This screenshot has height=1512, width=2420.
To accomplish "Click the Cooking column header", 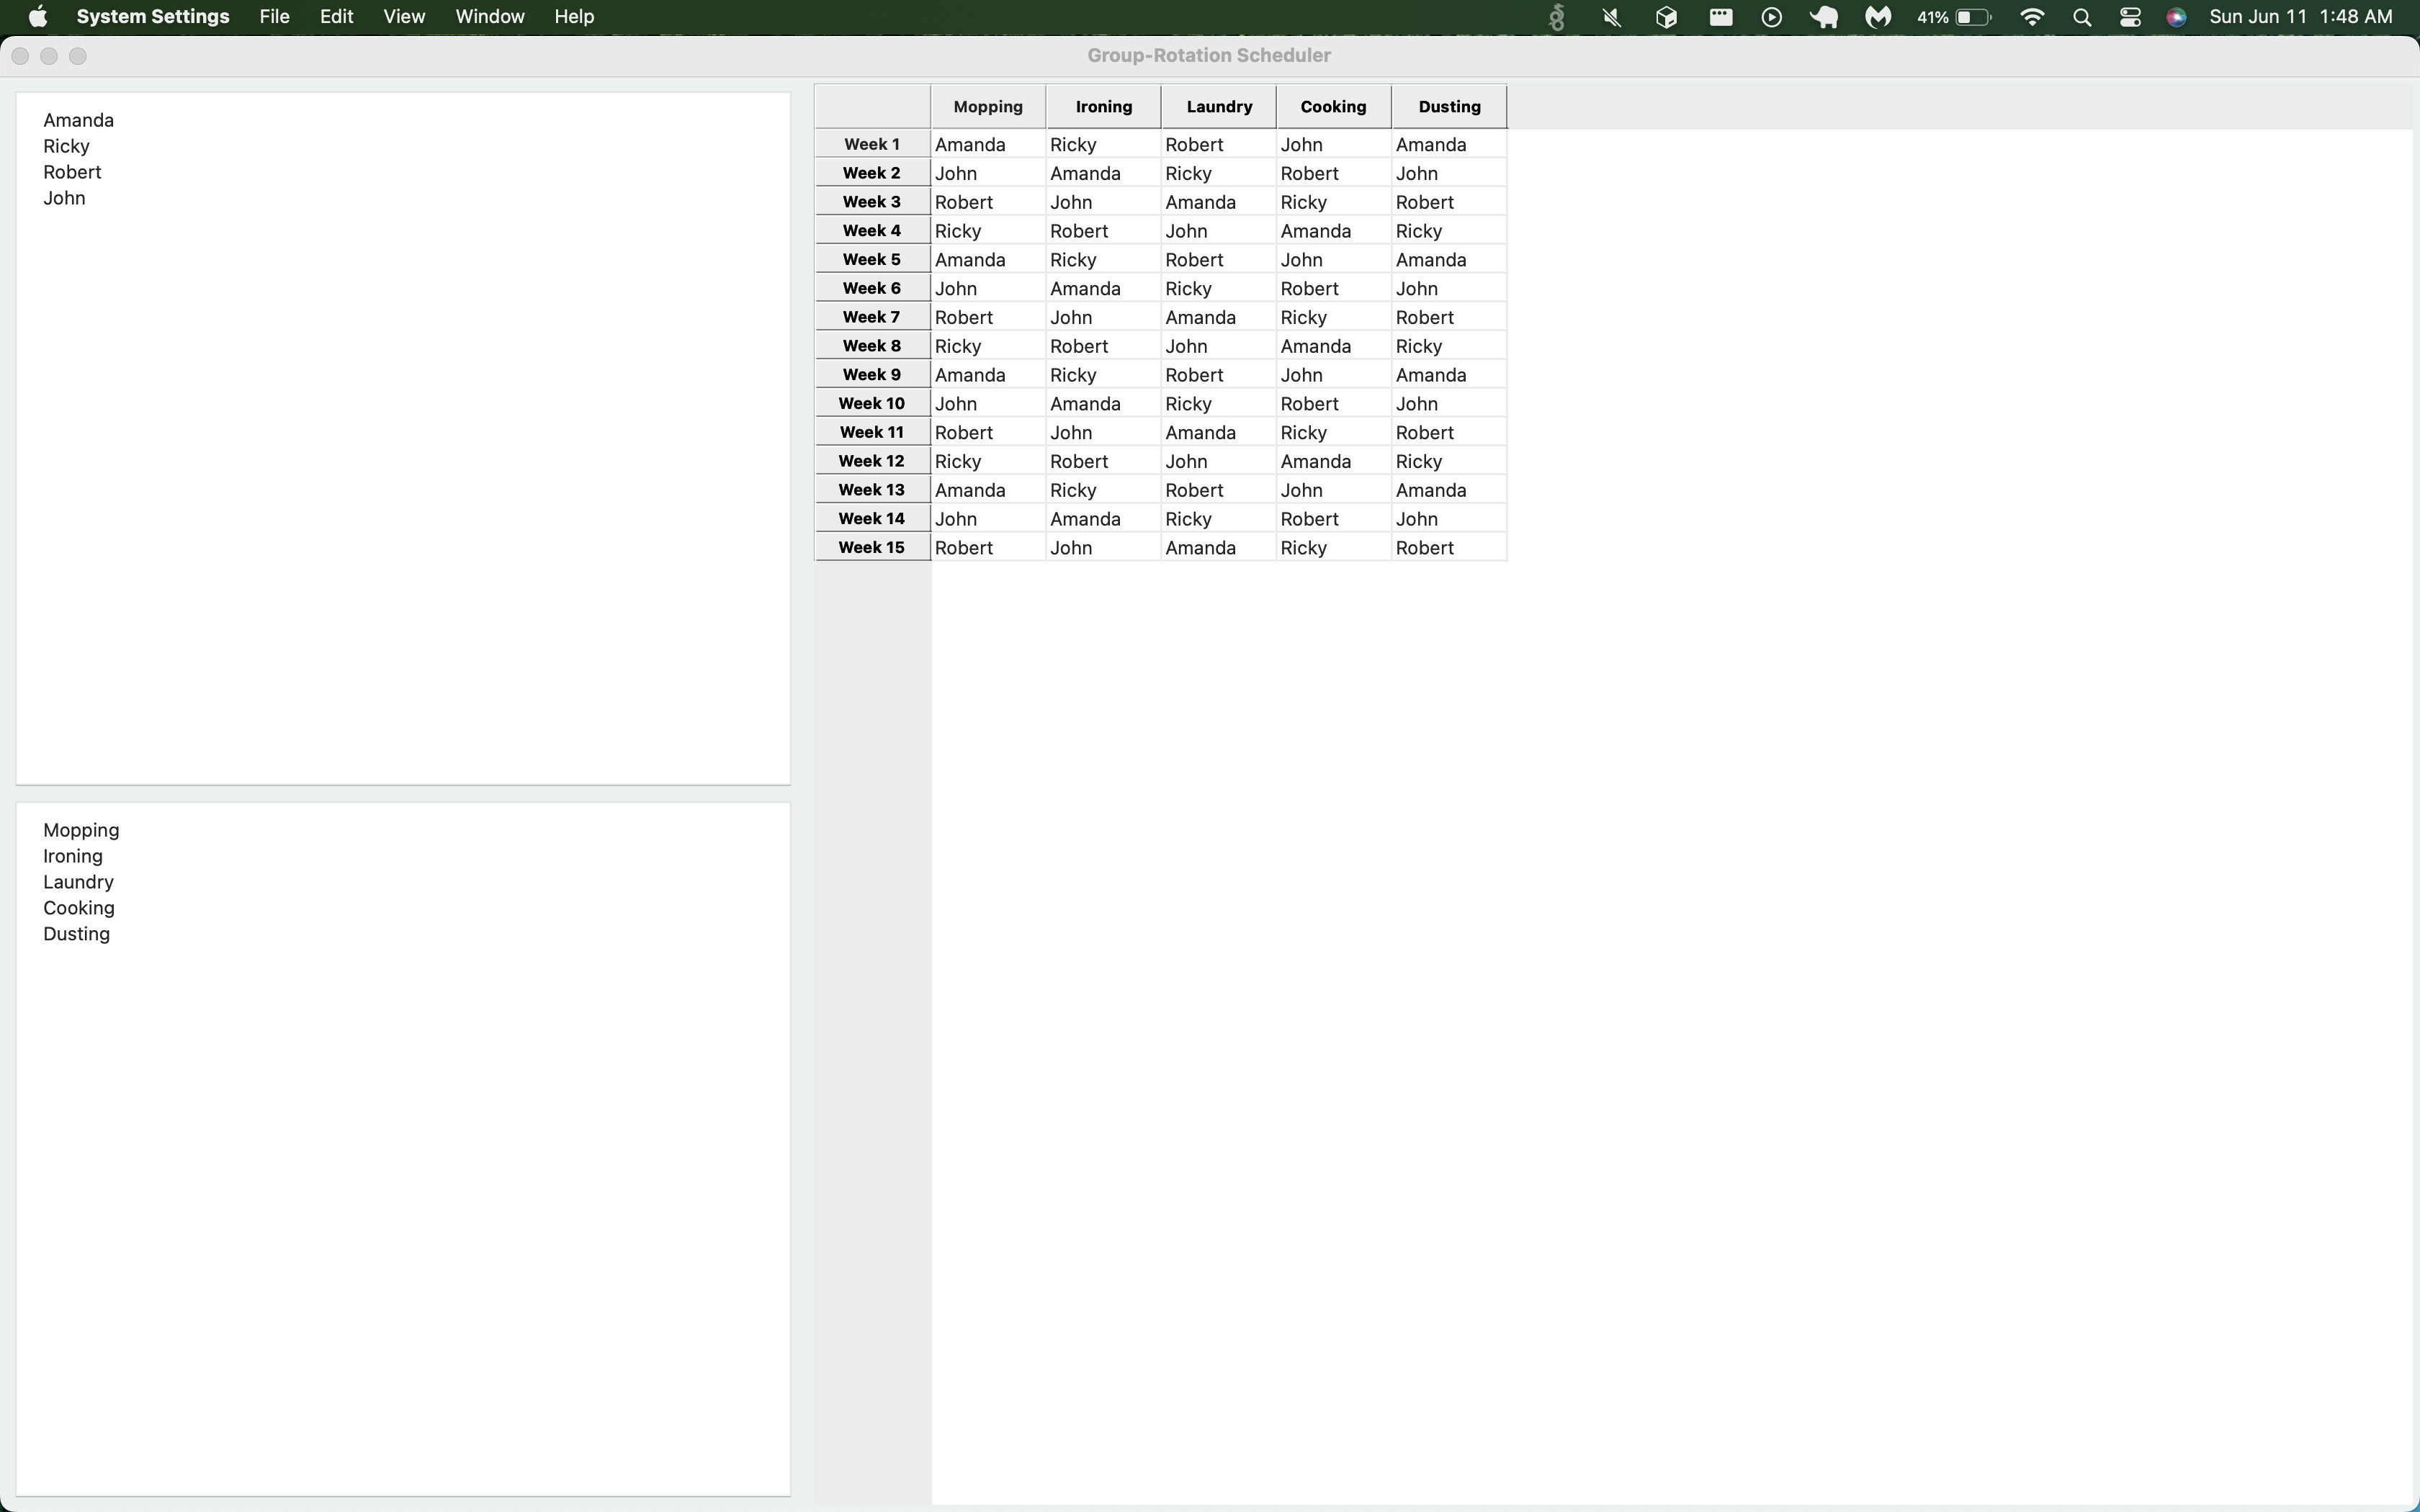I will coord(1334,107).
